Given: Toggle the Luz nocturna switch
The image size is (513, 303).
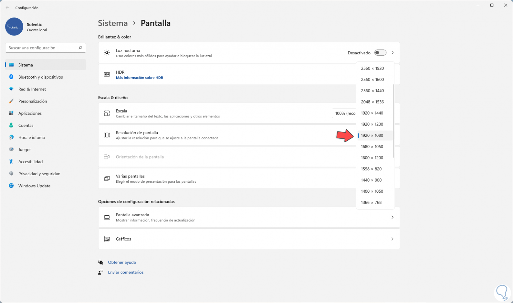Looking at the screenshot, I should 380,53.
